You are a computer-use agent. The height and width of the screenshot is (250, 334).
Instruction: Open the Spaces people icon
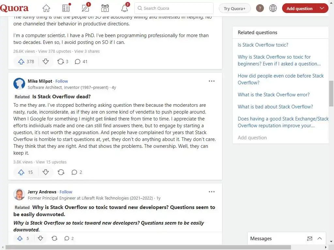[x=105, y=8]
